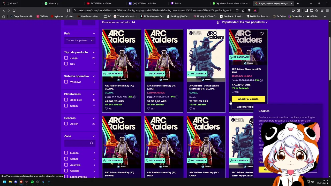Open the TikFinity bookmark
Viewport: 331px width, 186px height.
pos(42,16)
